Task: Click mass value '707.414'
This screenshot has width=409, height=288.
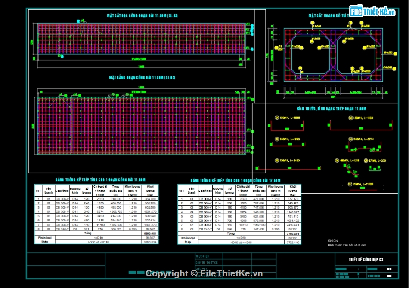Action: [x=150, y=221]
